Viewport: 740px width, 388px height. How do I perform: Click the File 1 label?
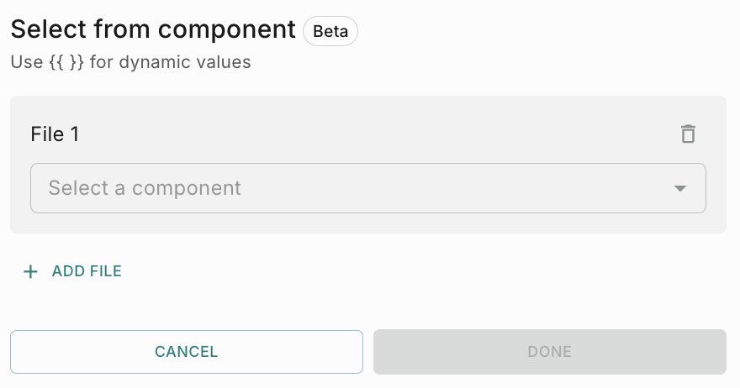coord(55,134)
